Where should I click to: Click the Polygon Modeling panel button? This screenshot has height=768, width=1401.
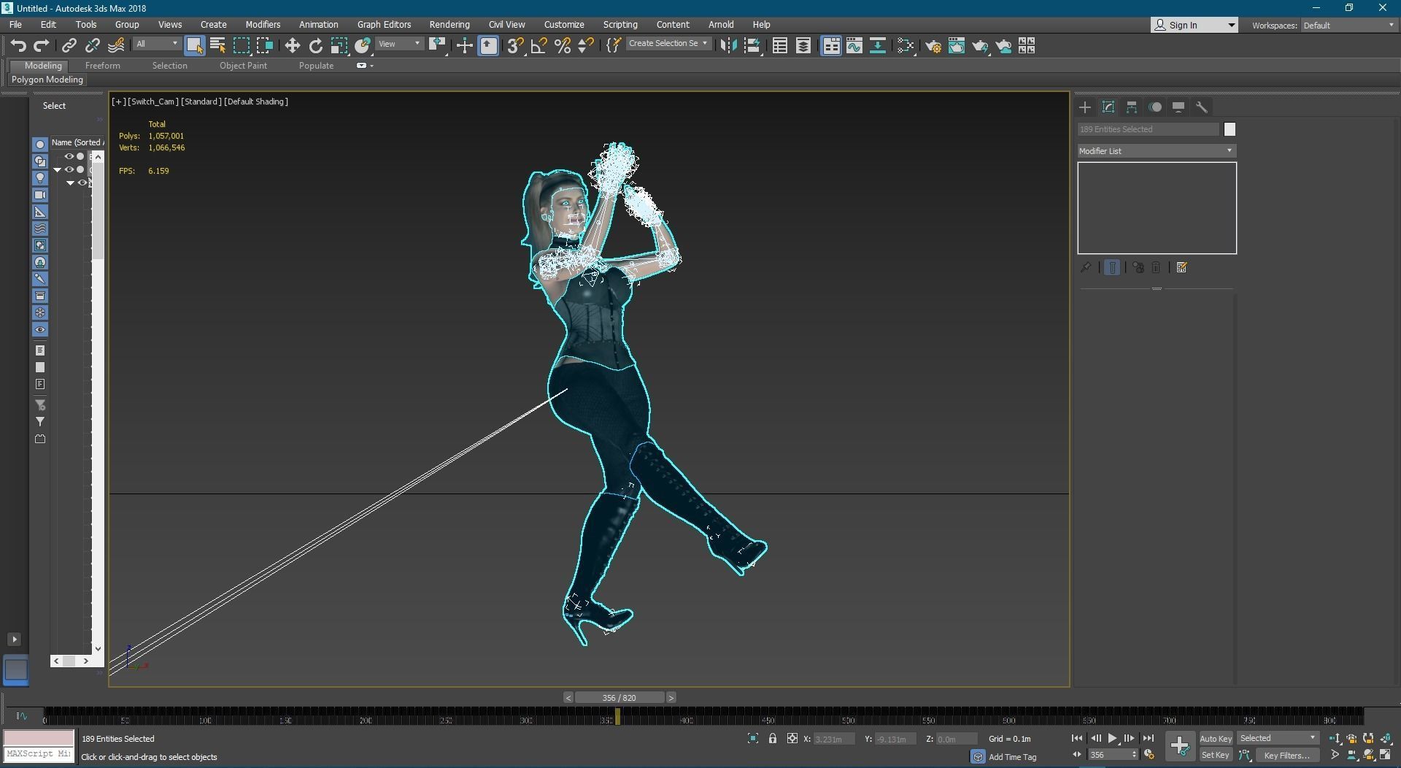click(x=47, y=80)
